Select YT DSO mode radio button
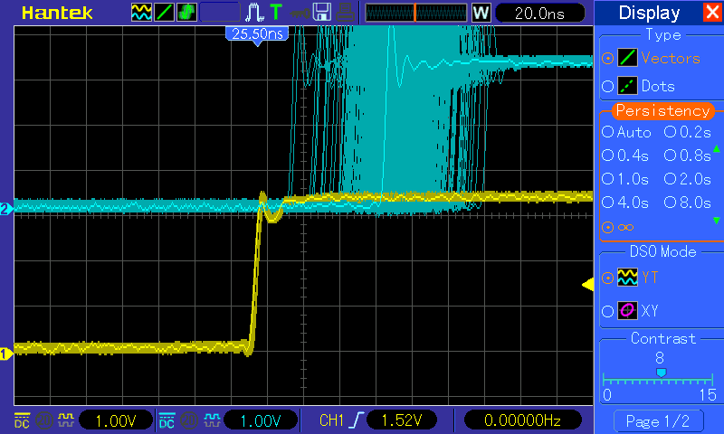The image size is (724, 434). (607, 278)
